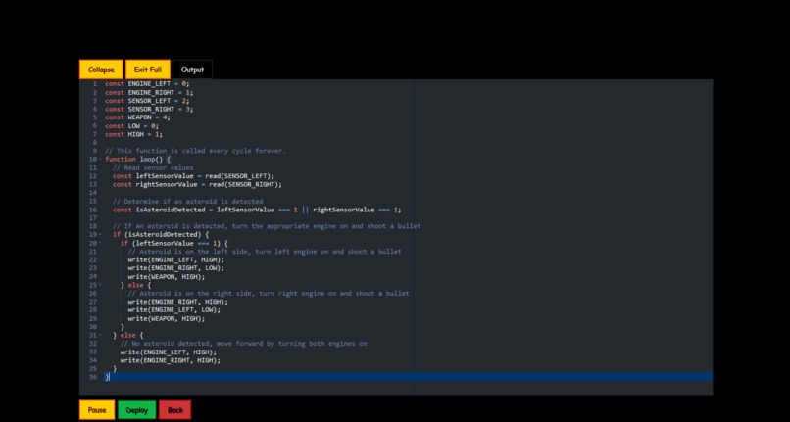The height and width of the screenshot is (422, 790).
Task: Click the 'const LOW = 0;' line
Action: 131,126
